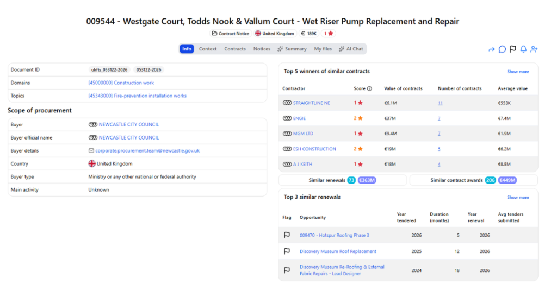Image resolution: width=557 pixels, height=291 pixels.
Task: Click the company icon beside ENGIE
Action: coord(287,118)
